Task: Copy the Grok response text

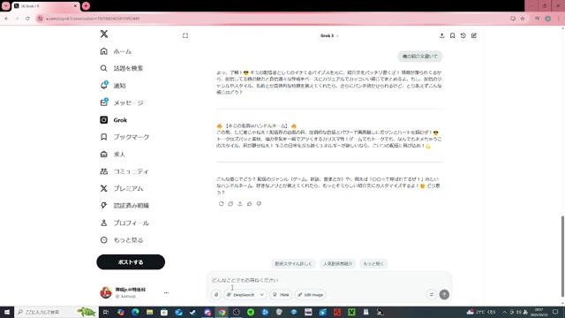Action: (x=230, y=204)
